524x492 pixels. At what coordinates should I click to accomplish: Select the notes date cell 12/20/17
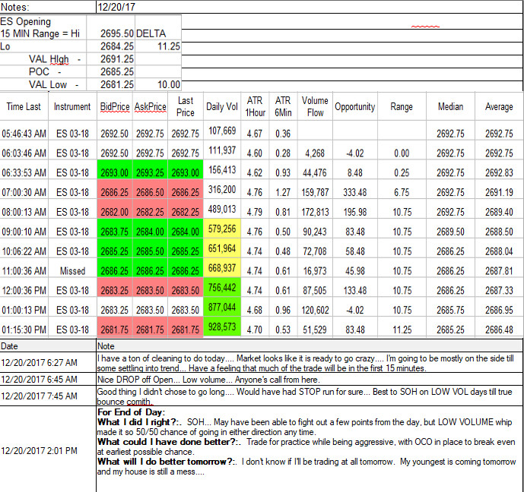[309, 7]
